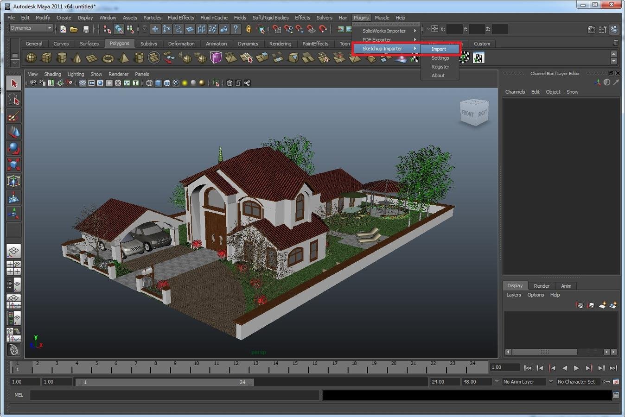
Task: Open file using the folder toolbar icon
Action: pos(74,29)
